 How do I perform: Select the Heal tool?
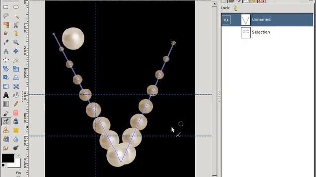[x=16, y=130]
